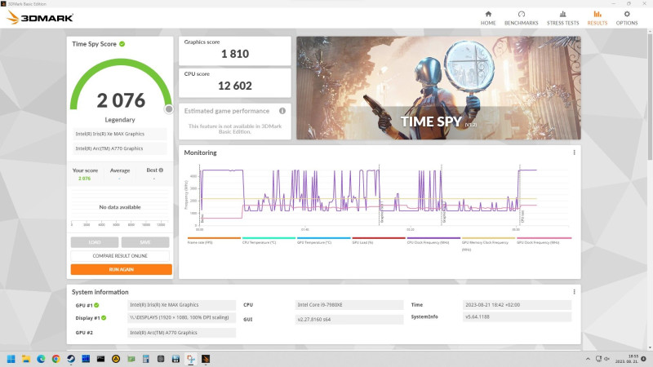The image size is (653, 367).
Task: Open the equalizer-bars taskbar app
Action: click(175, 359)
